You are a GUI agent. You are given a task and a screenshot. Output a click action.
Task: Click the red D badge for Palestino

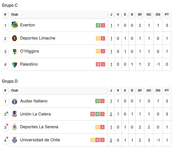tap(98, 65)
